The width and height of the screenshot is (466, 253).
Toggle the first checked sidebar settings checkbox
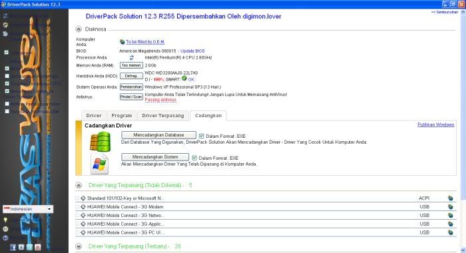pyautogui.click(x=7, y=53)
